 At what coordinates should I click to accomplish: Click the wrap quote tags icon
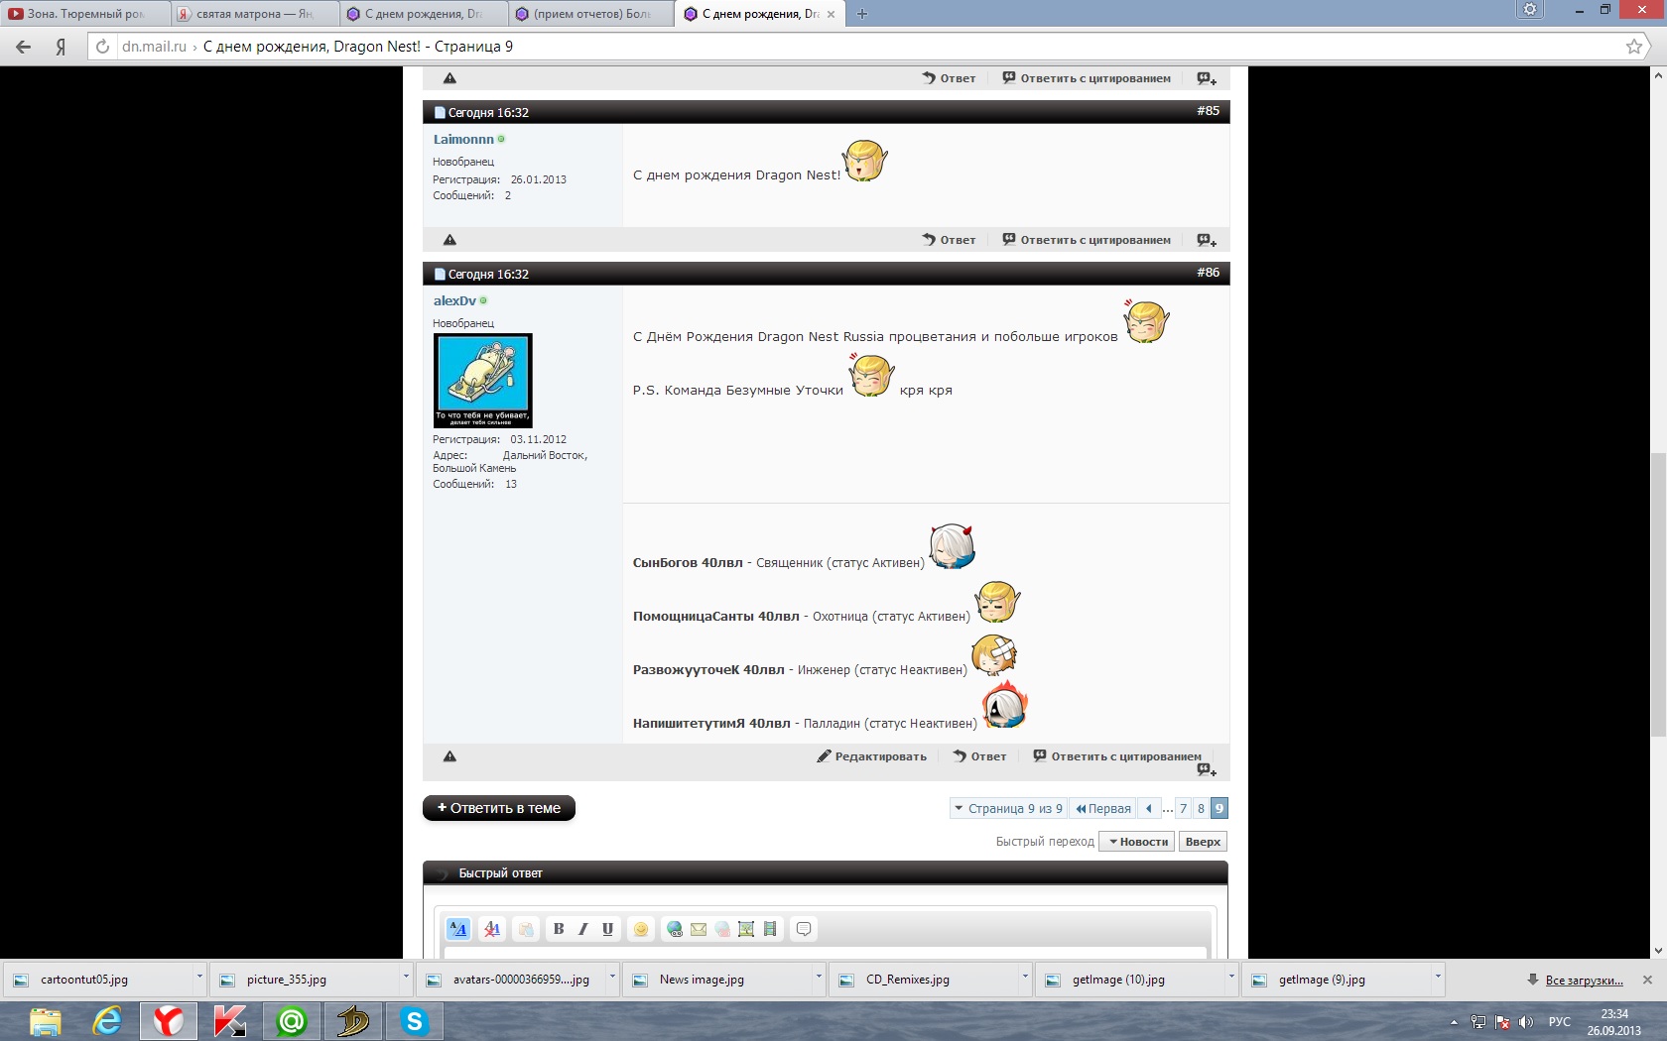[804, 929]
